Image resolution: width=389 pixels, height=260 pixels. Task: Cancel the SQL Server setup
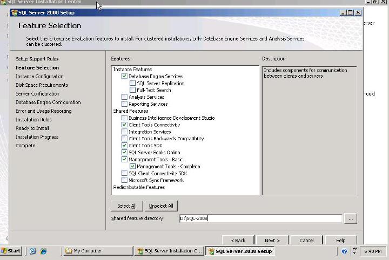[306, 240]
